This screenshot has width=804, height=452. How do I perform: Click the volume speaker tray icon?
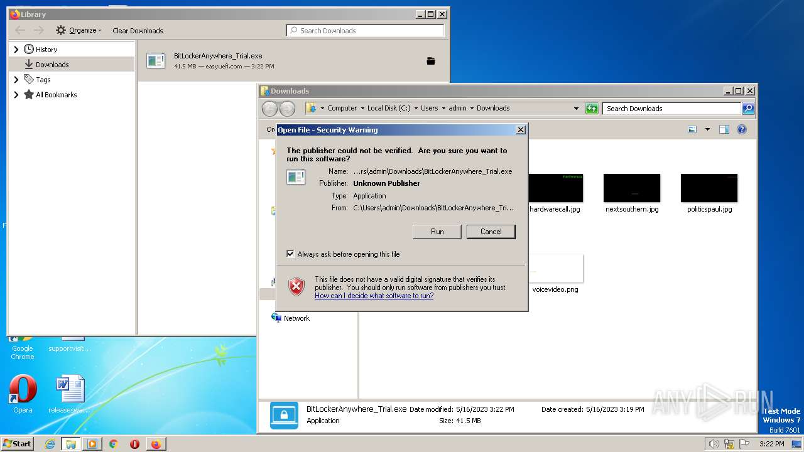tap(714, 444)
